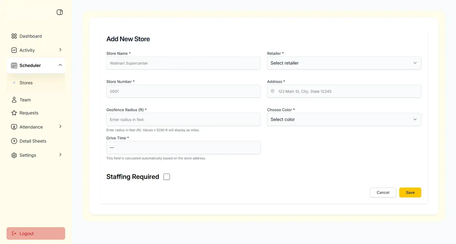Click the 'Address *' label

[276, 82]
